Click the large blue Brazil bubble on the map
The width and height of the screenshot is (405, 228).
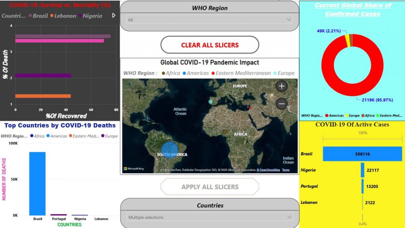pos(170,150)
